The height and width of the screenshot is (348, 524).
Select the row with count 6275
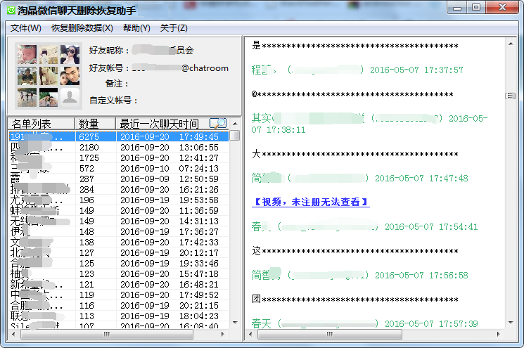[x=119, y=136]
